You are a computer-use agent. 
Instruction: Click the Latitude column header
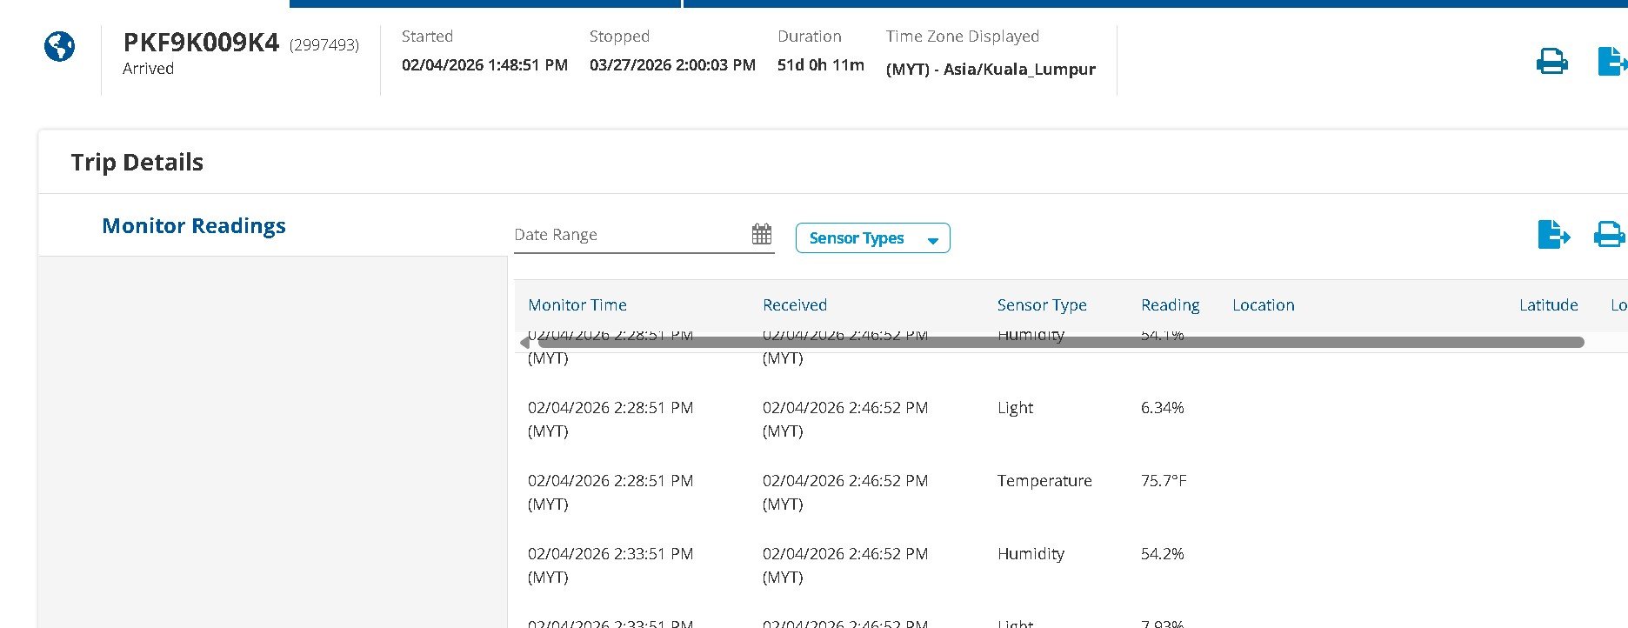[1548, 305]
